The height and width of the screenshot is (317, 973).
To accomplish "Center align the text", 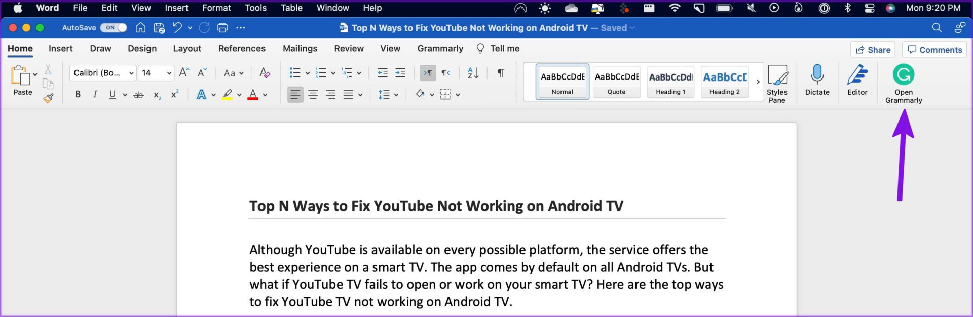I will [313, 95].
